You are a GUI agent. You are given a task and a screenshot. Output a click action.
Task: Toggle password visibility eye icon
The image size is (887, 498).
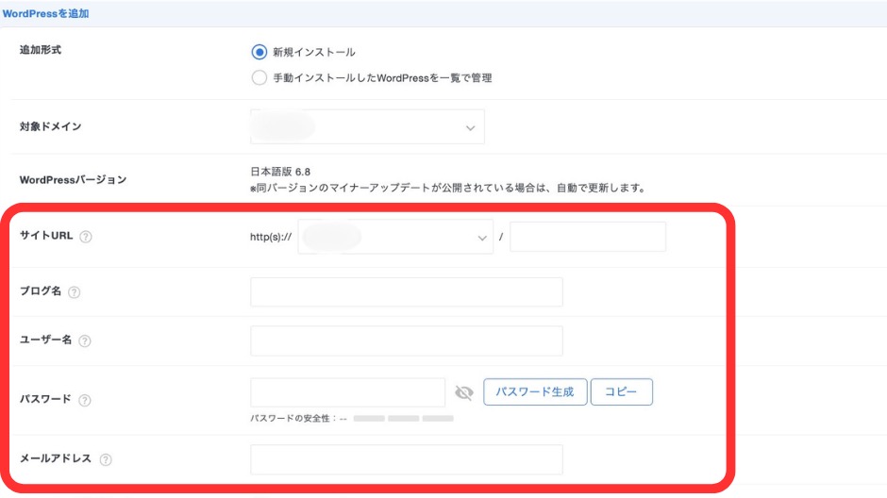(x=464, y=392)
